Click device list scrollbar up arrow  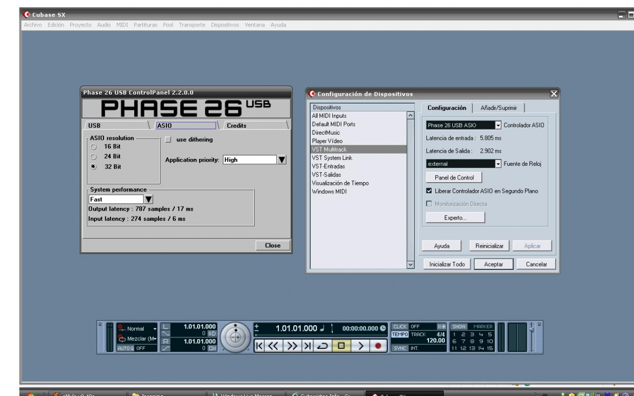(x=411, y=115)
